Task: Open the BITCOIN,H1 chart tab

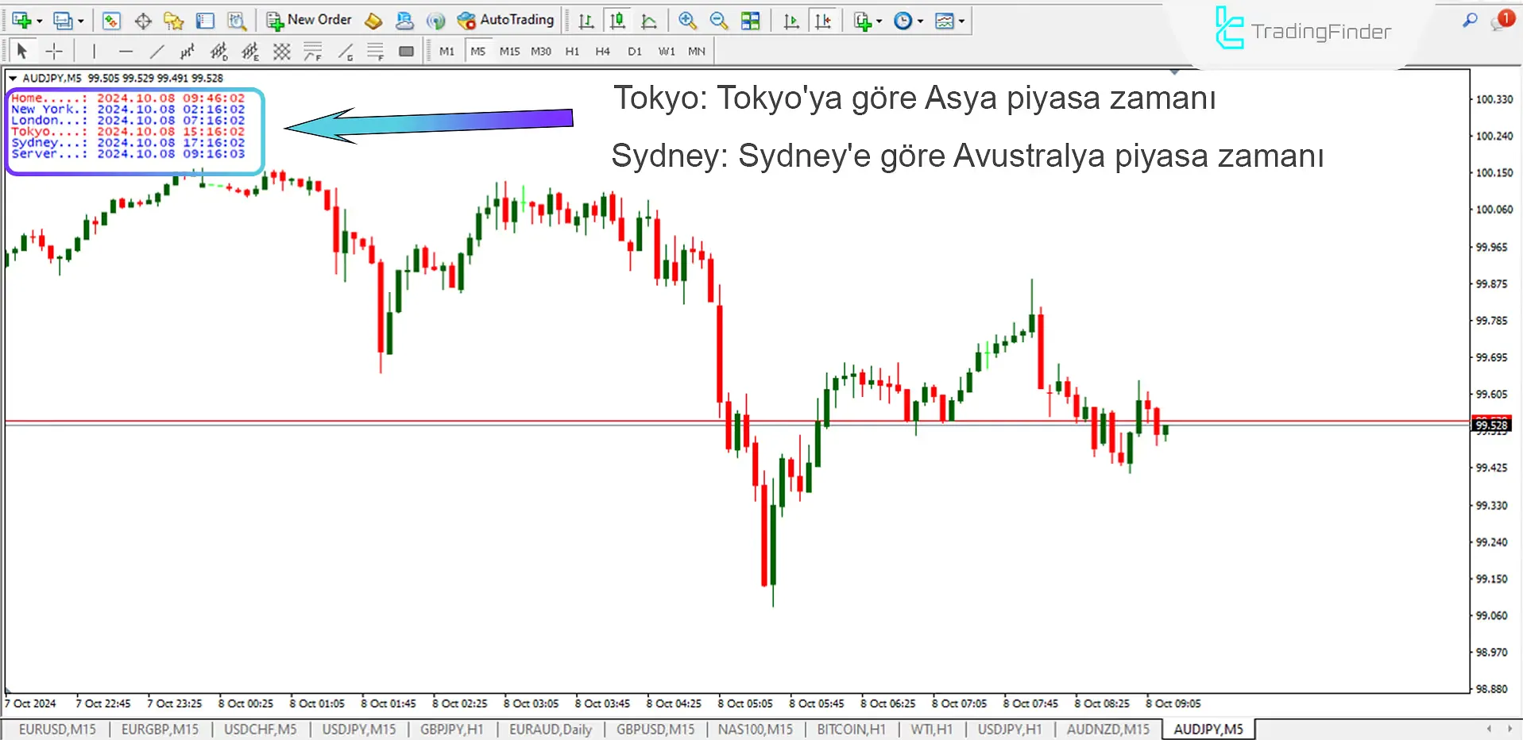Action: (852, 729)
